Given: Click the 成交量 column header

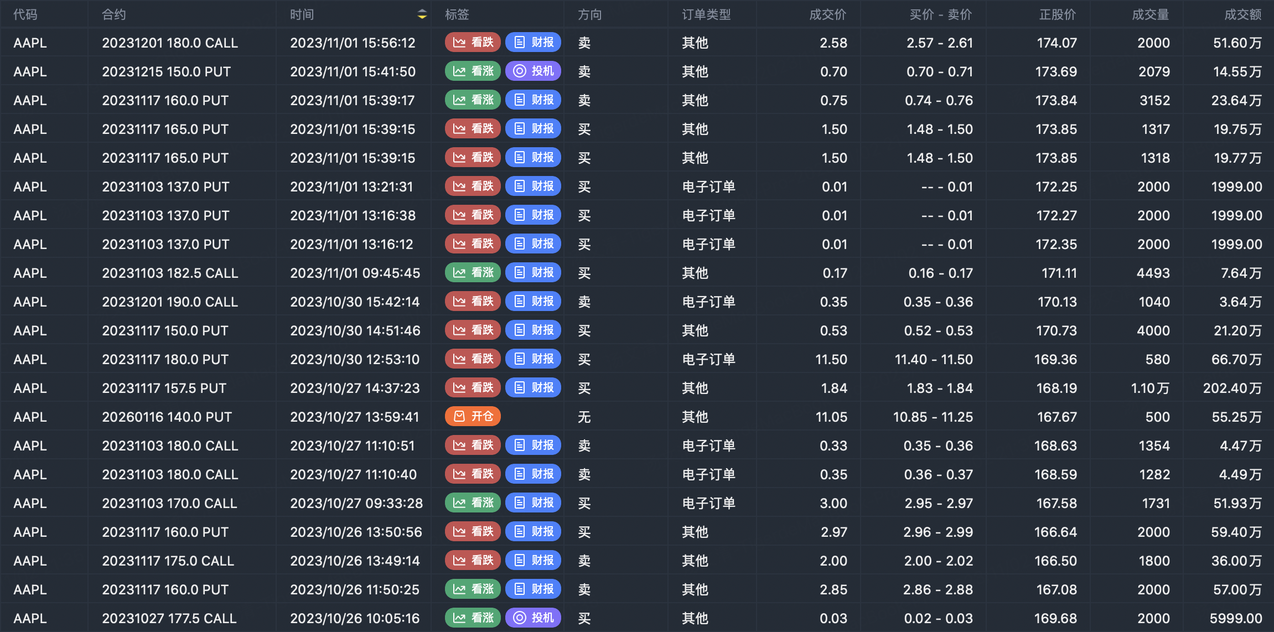Looking at the screenshot, I should coord(1151,14).
